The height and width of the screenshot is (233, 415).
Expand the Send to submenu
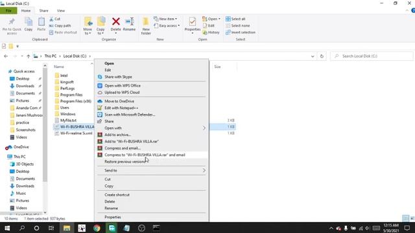tap(152, 170)
